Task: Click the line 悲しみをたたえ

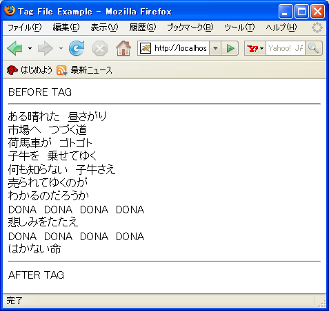Action: click(43, 222)
